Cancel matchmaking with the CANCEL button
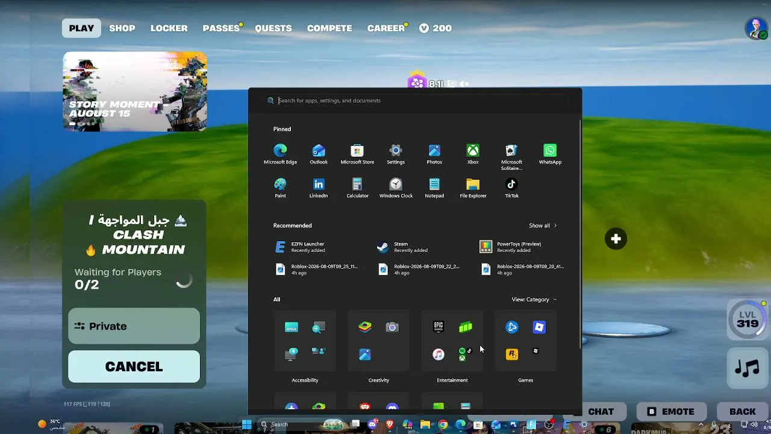This screenshot has height=434, width=771. coord(134,366)
